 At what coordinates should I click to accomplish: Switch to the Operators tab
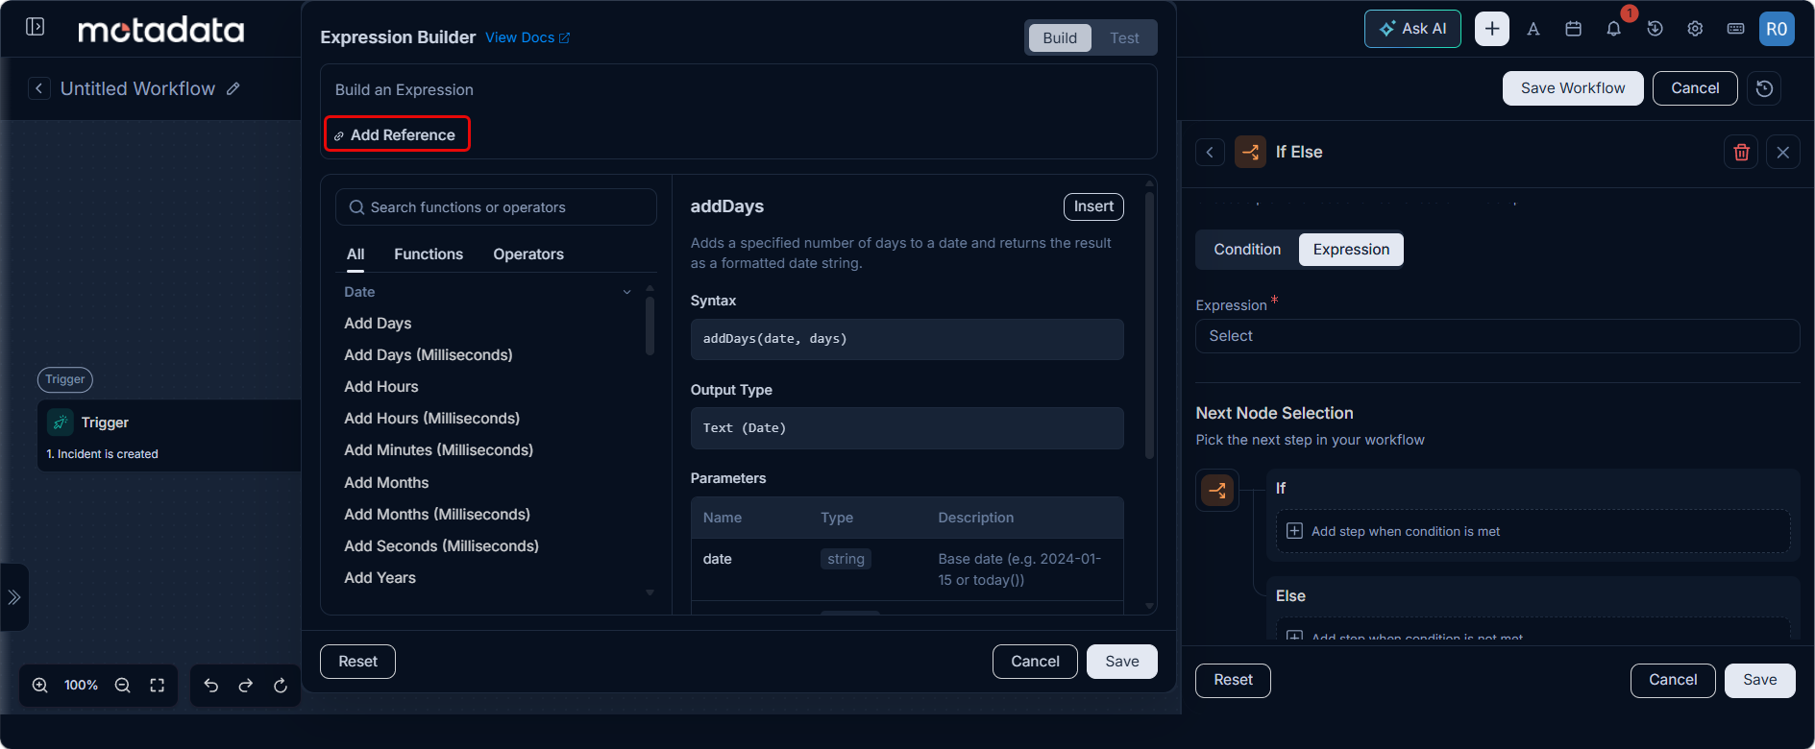(528, 254)
